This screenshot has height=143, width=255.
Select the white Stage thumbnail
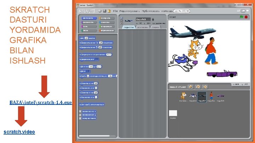pos(173,113)
